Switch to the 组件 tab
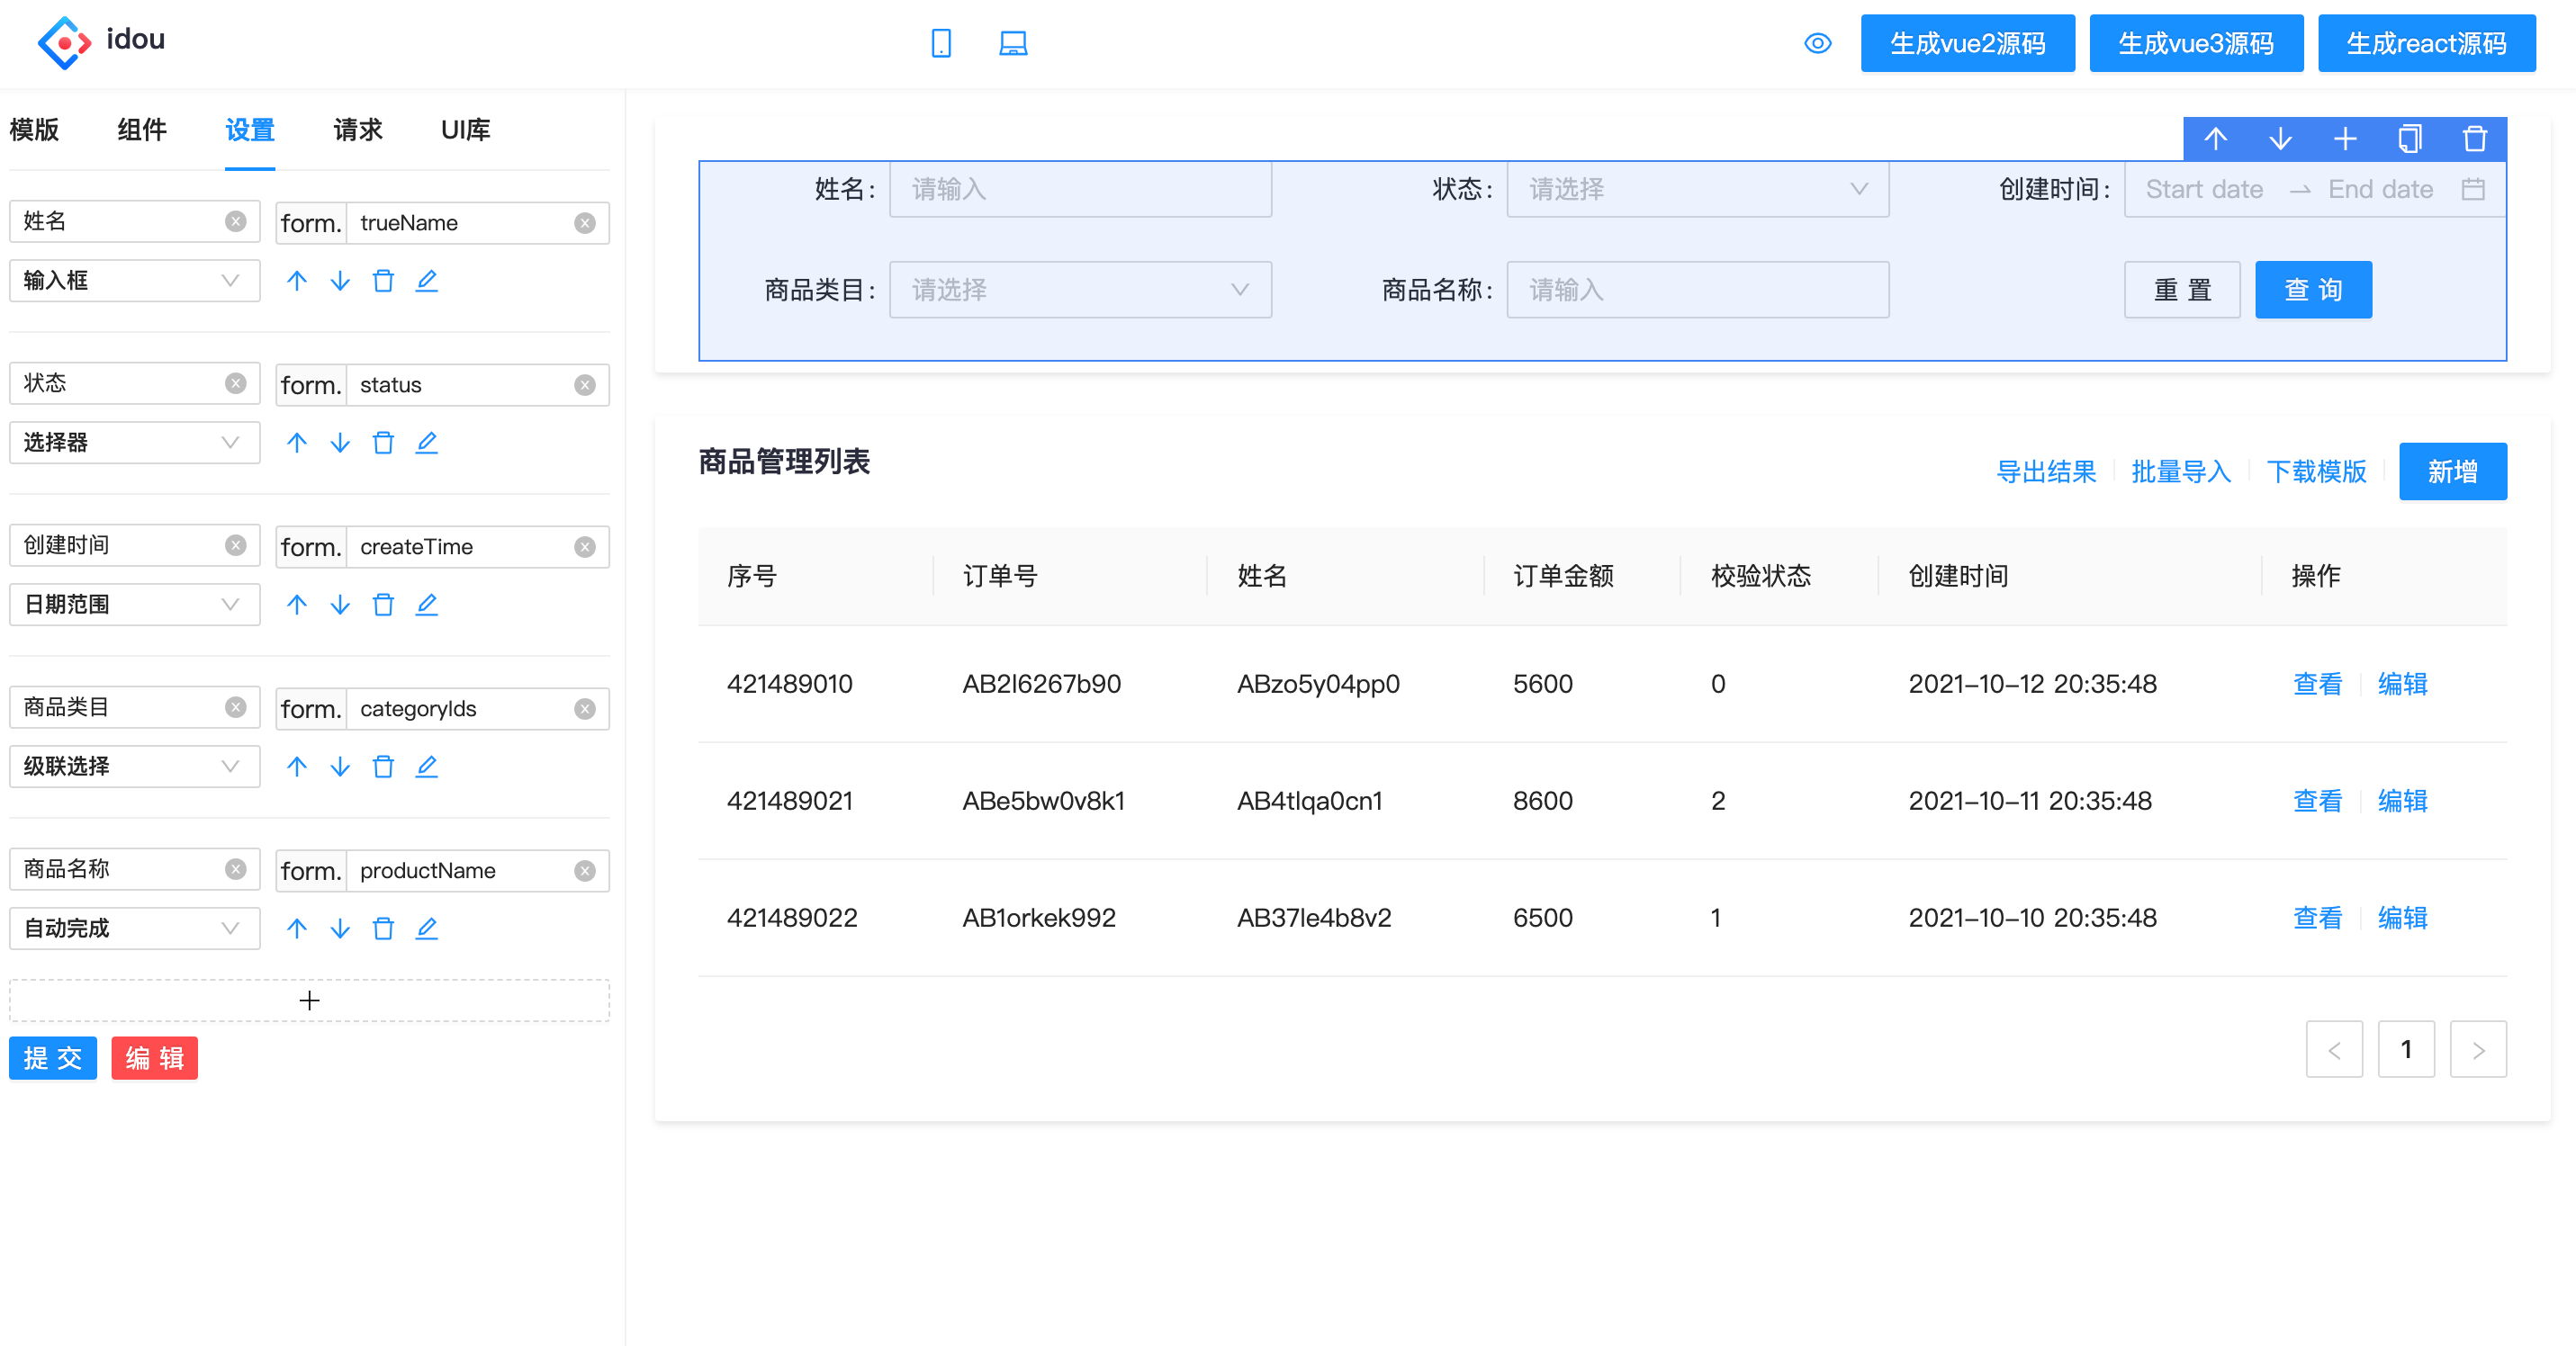This screenshot has height=1346, width=2576. click(x=141, y=129)
